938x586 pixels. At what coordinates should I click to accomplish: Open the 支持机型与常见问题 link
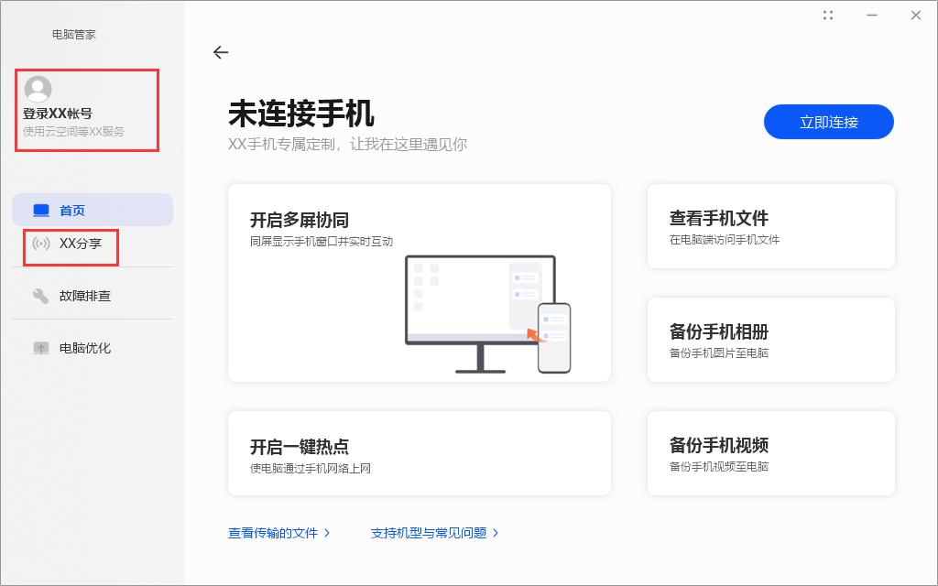click(x=430, y=532)
